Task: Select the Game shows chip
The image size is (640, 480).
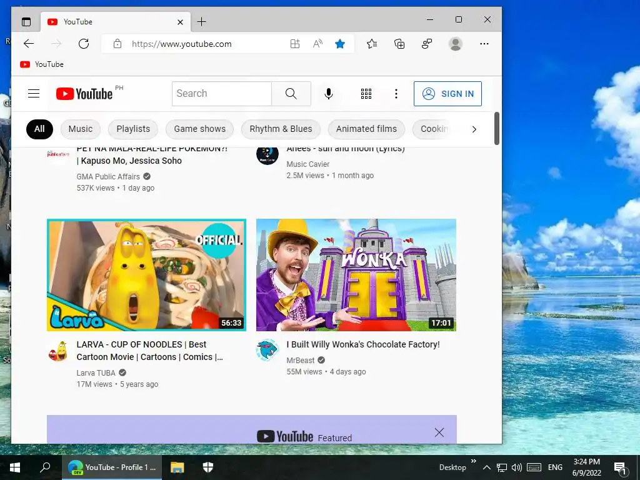Action: point(199,129)
